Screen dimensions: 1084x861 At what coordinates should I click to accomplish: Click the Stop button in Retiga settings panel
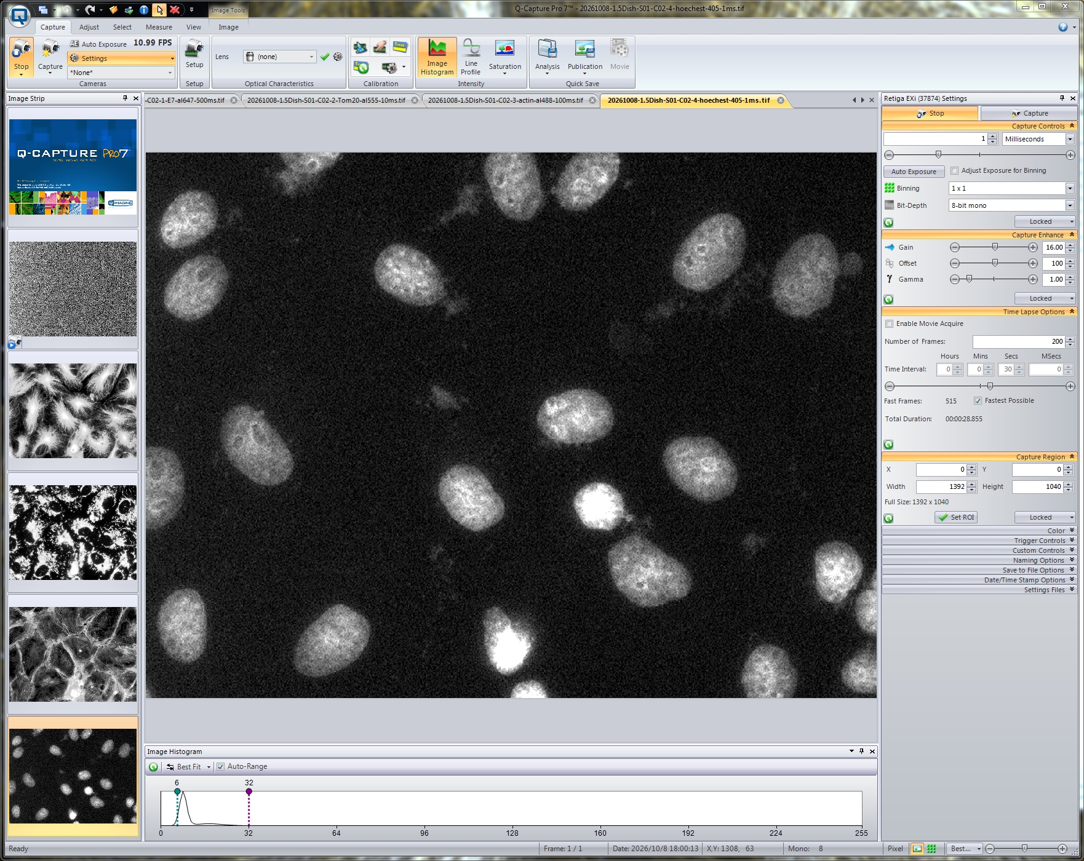(930, 113)
